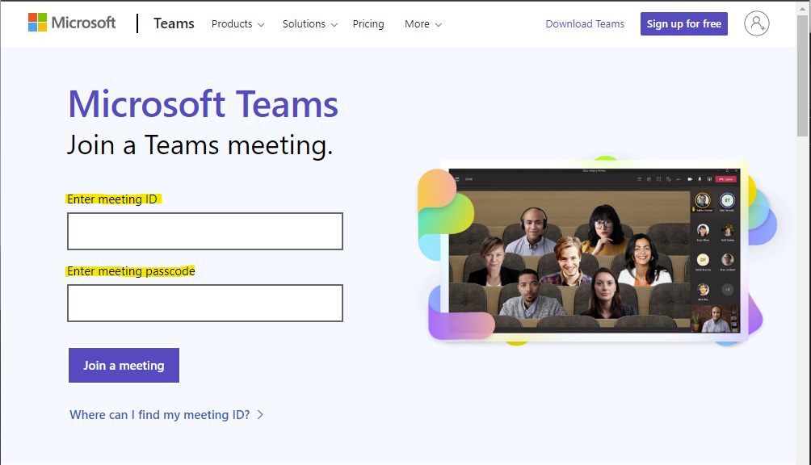The height and width of the screenshot is (465, 811).
Task: Click the vertical page scrollbar thumb
Action: click(x=802, y=77)
